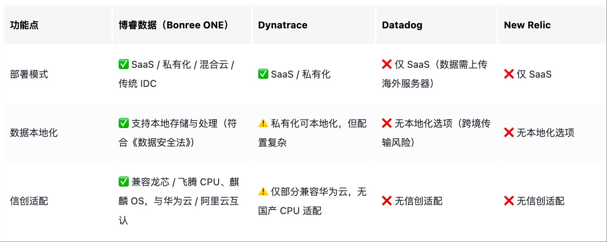Select the Datadog column header
The image size is (607, 242).
coord(402,25)
